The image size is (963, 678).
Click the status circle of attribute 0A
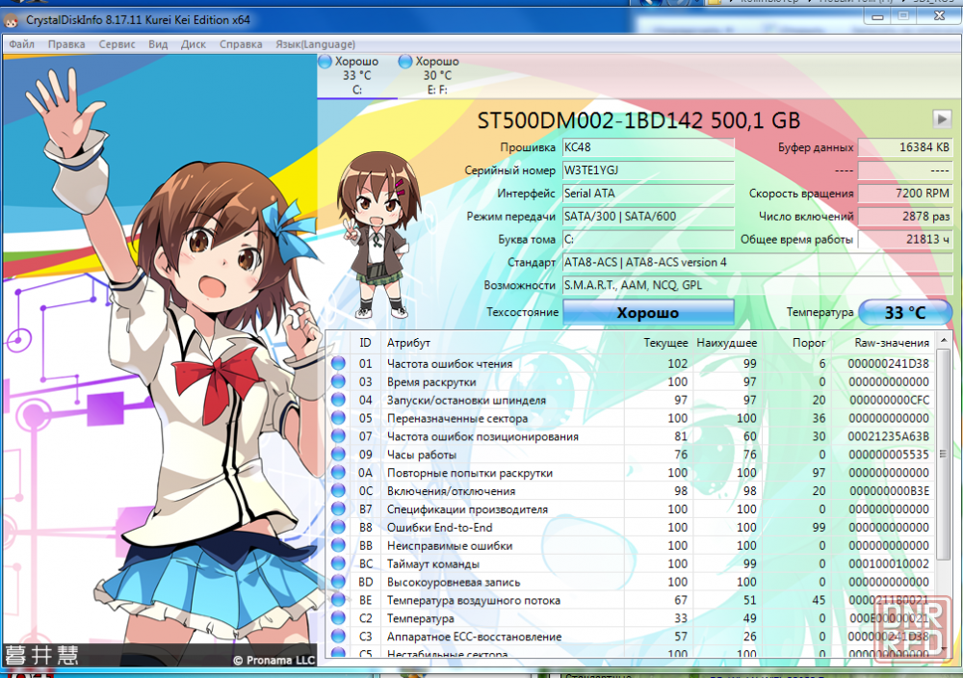click(338, 473)
